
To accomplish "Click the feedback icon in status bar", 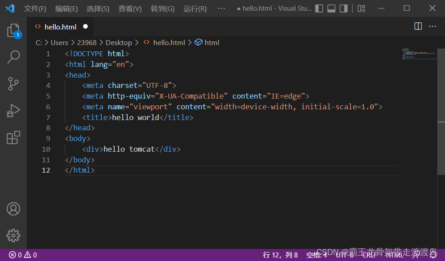I will click(416, 255).
